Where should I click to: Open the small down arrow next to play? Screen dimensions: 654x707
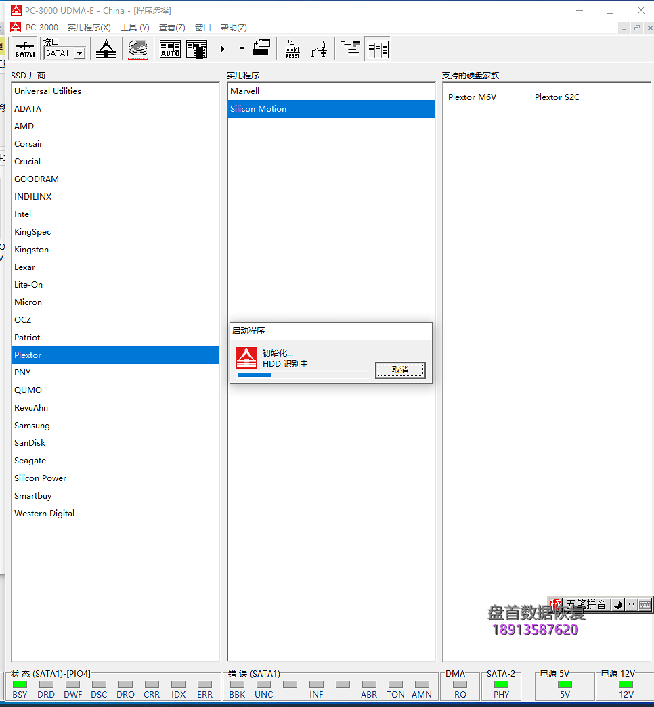pos(242,49)
